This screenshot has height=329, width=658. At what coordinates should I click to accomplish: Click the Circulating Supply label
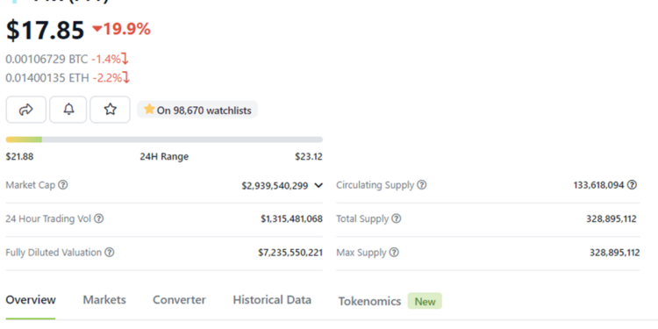[375, 184]
